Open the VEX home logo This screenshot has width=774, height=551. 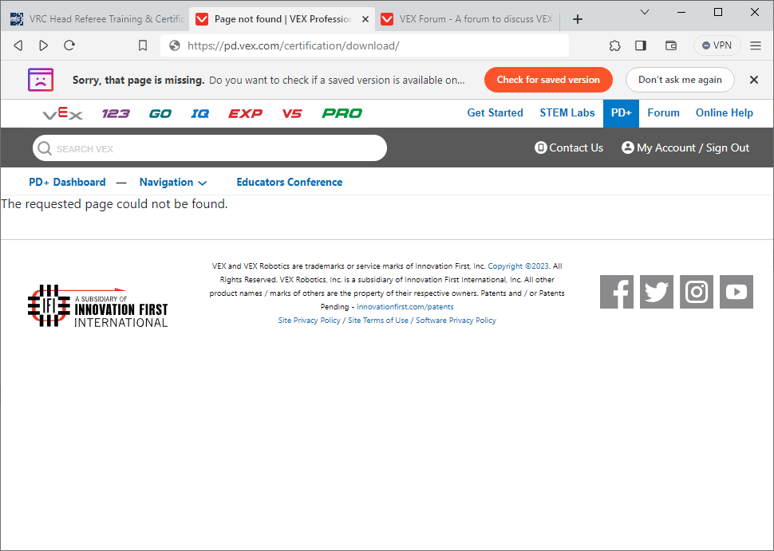click(x=63, y=114)
